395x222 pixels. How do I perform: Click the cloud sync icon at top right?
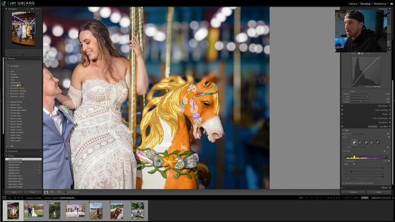391,4
